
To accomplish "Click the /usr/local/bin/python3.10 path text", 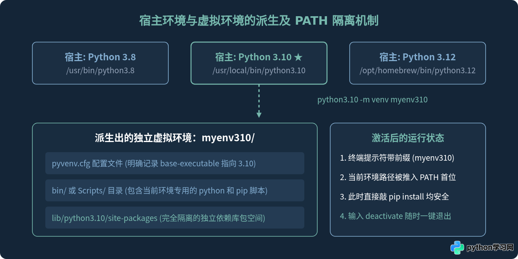I will click(259, 70).
